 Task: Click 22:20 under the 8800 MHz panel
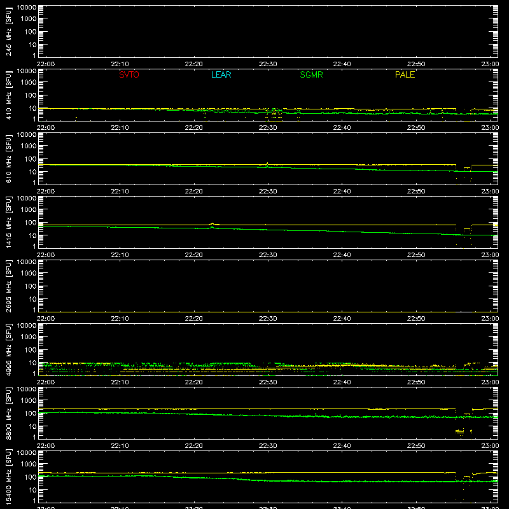(x=194, y=446)
